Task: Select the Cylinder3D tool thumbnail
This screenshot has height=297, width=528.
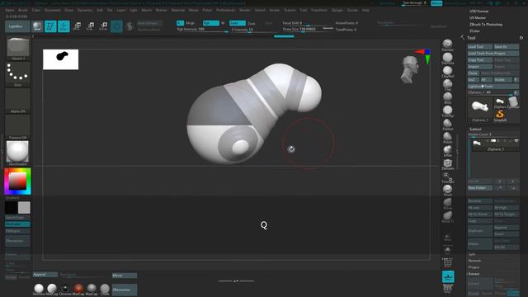Action: tap(513, 101)
